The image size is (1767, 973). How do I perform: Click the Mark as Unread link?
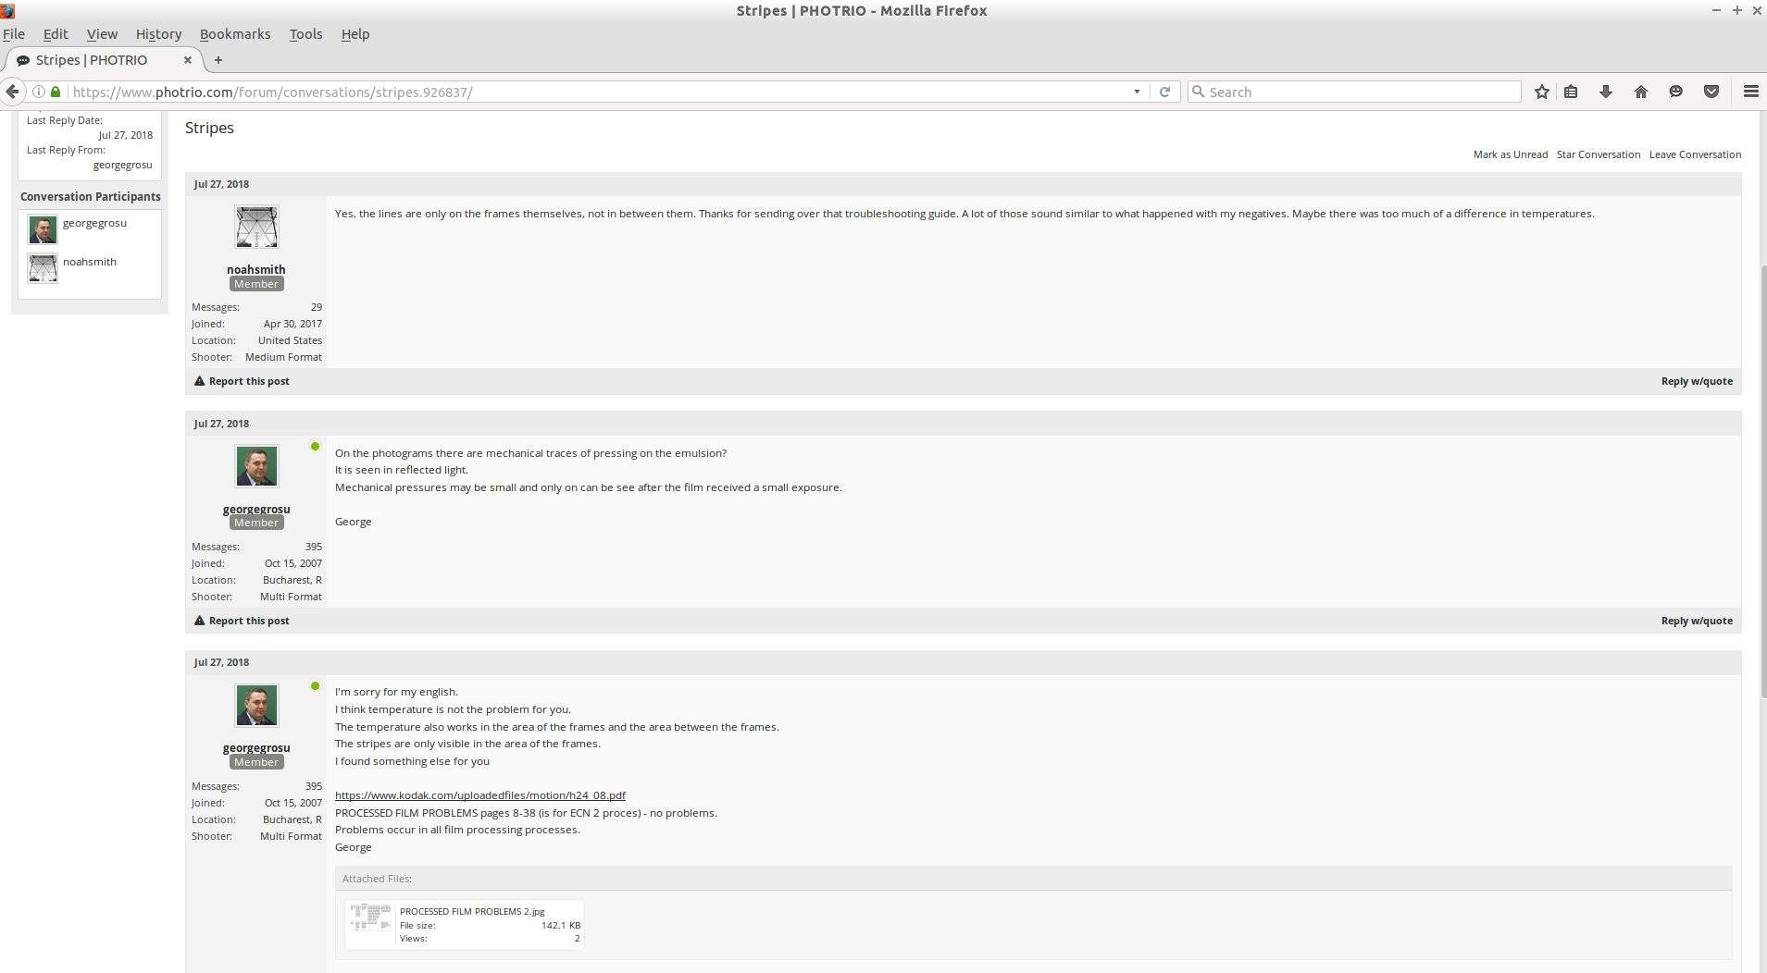pos(1510,154)
